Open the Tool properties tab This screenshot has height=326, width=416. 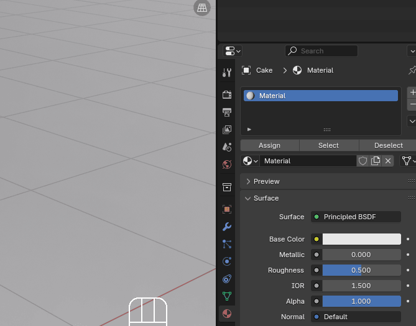[x=227, y=72]
